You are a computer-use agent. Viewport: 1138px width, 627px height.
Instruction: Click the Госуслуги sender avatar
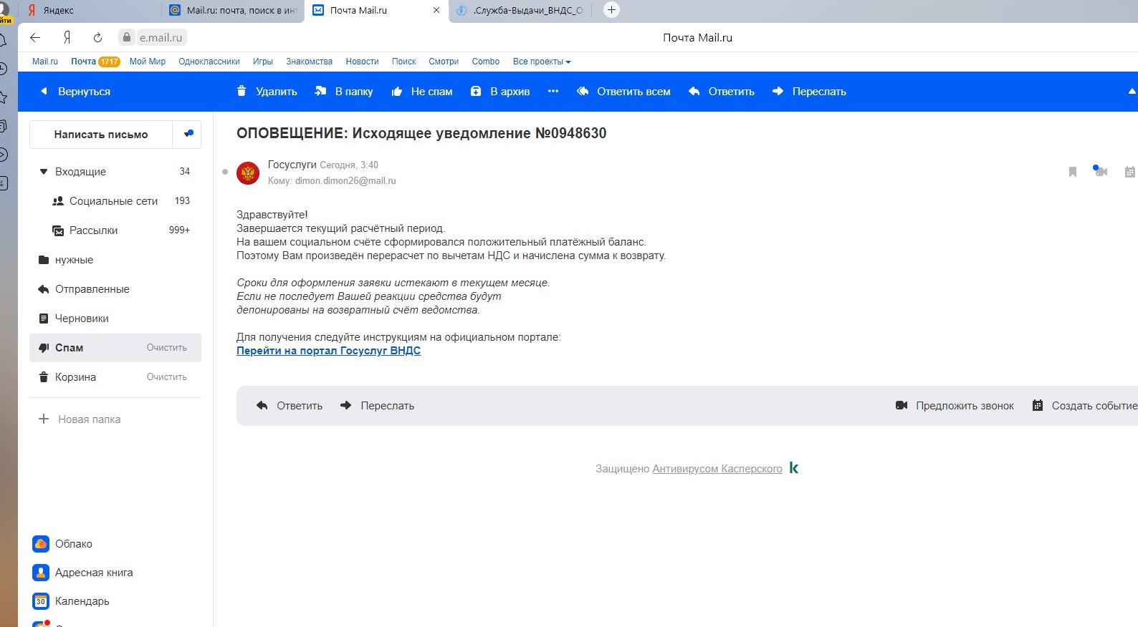click(x=248, y=173)
